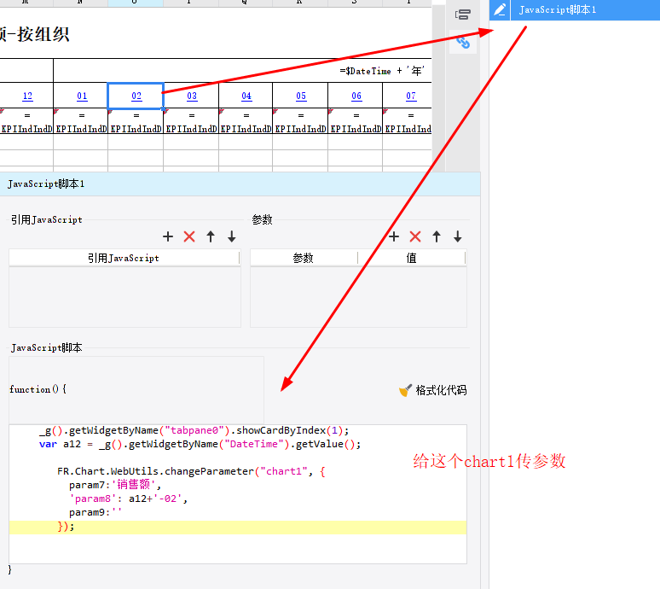
Task: Open the widget settings icon above hyperlink icon
Action: 463,15
